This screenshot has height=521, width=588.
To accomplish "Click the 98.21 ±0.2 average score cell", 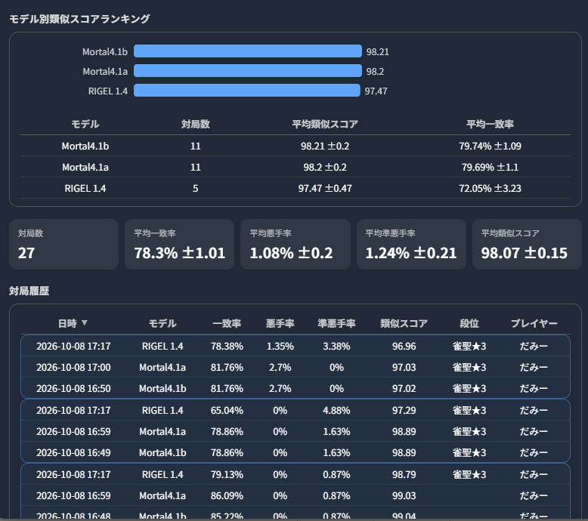I will 325,146.
